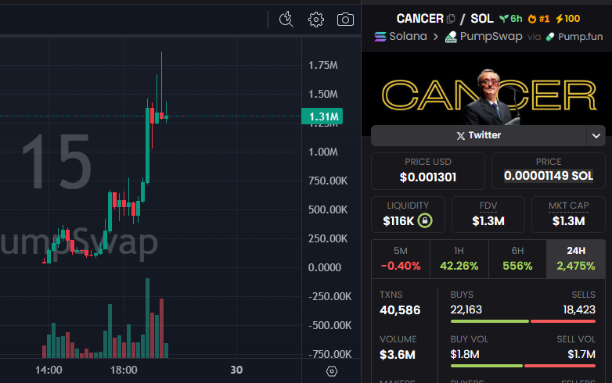Click the 24H 2,475% change value

pos(576,266)
